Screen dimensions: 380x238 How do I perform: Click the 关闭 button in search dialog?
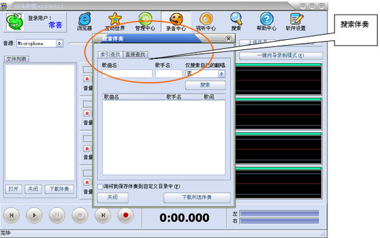click(x=113, y=197)
